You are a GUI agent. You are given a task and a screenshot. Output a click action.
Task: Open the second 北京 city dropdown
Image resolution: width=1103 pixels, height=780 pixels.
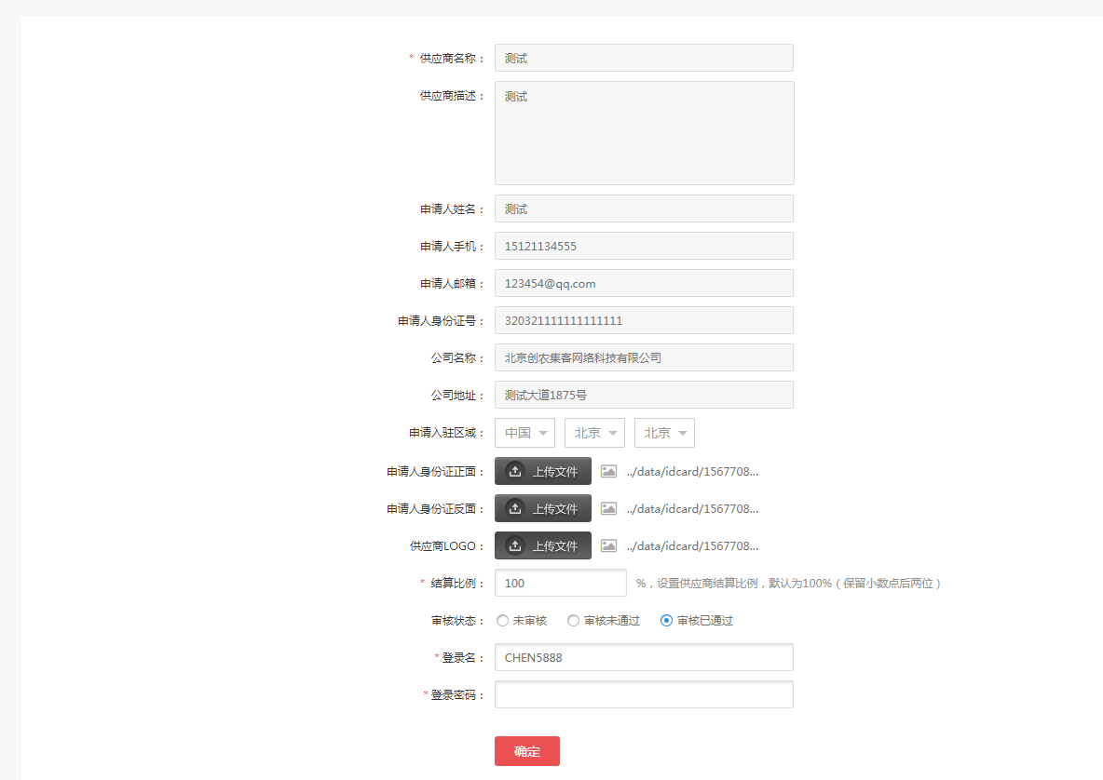664,433
